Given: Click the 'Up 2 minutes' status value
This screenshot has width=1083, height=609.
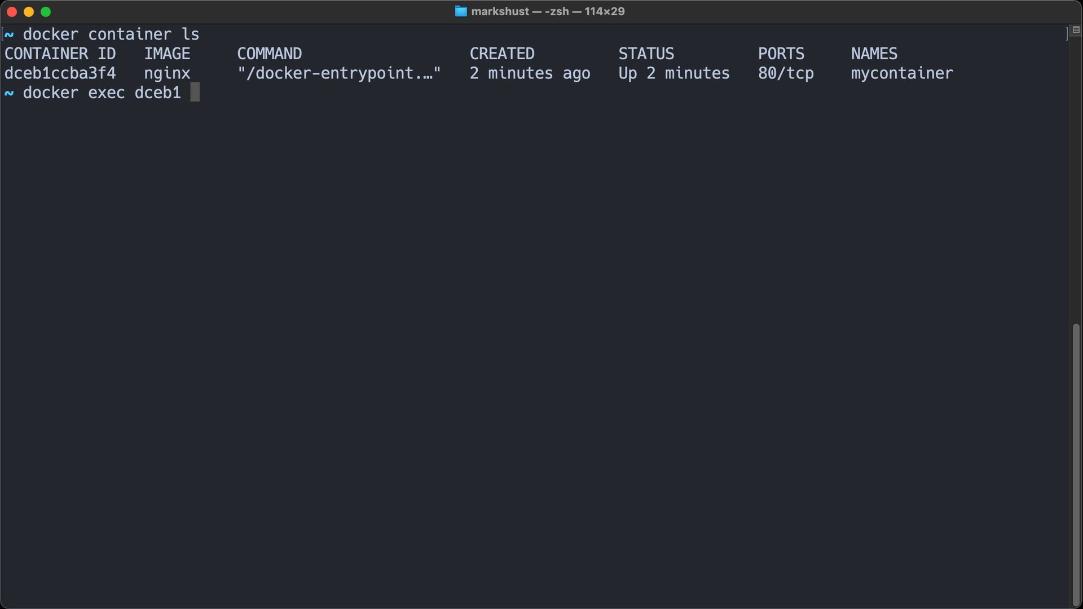Looking at the screenshot, I should 674,73.
